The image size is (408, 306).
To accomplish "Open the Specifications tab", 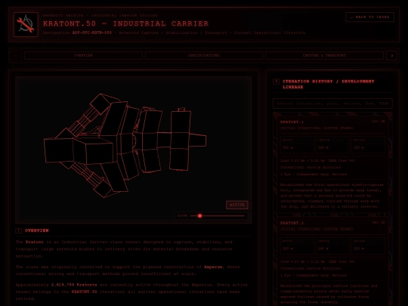I will coord(204,55).
